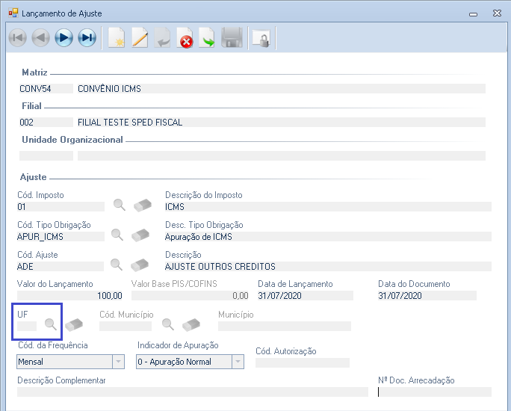Click the Unidade Organizacional description field
This screenshot has width=511, height=411.
point(282,155)
